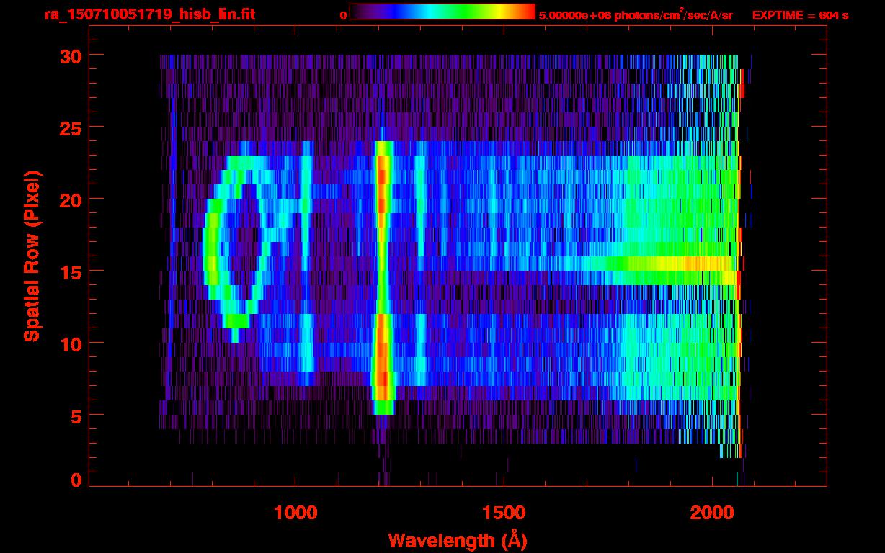Click the color bar minimum value 0
This screenshot has width=885, height=553.
tap(343, 15)
